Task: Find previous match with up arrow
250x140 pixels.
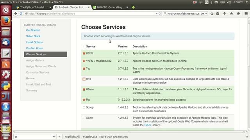Action: pyautogui.click(x=54, y=136)
